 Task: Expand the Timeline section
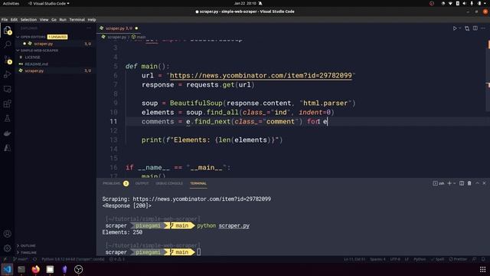pos(27,252)
